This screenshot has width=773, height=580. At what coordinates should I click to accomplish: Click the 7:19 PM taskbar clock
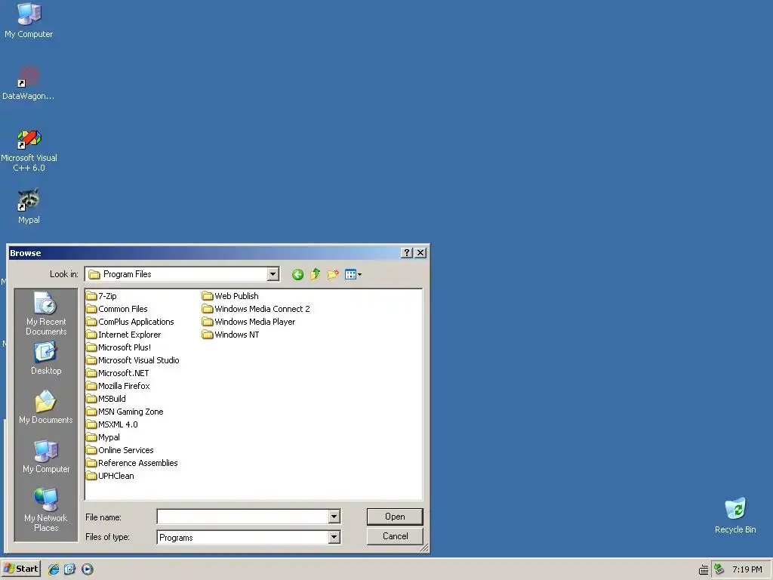747,569
